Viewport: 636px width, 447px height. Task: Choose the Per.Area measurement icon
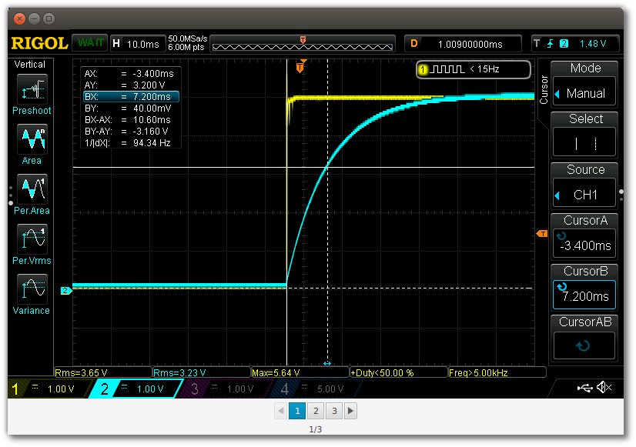coord(32,189)
